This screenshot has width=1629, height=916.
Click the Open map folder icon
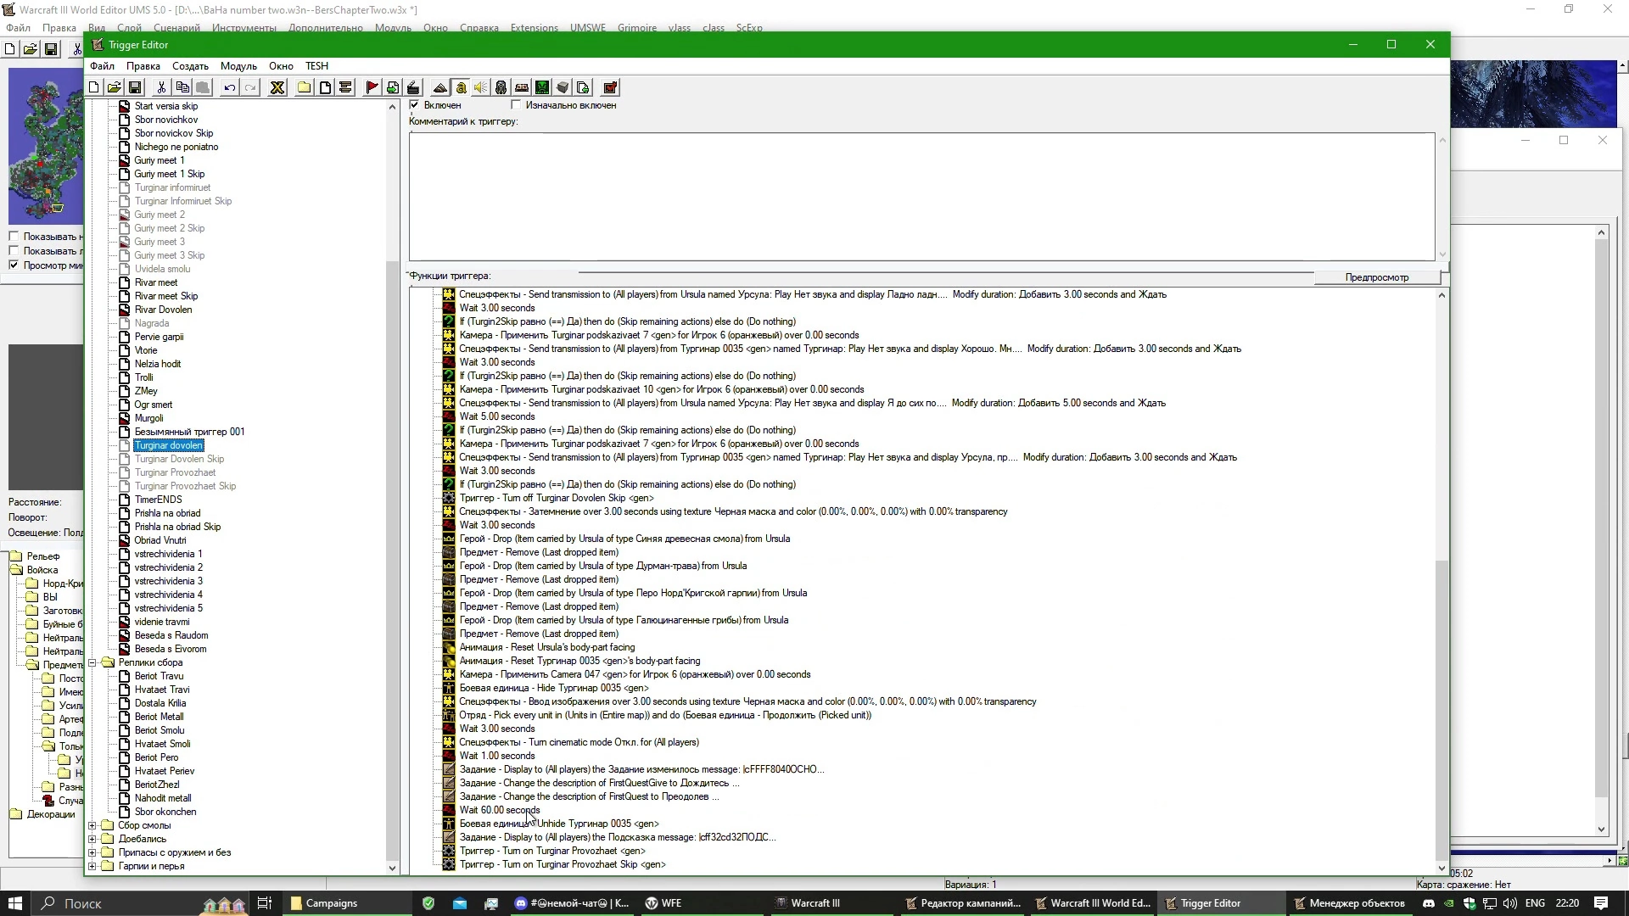(114, 87)
